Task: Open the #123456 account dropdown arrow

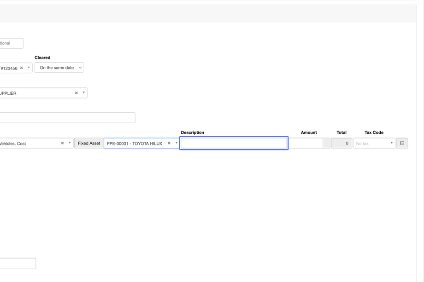Action: (x=29, y=68)
